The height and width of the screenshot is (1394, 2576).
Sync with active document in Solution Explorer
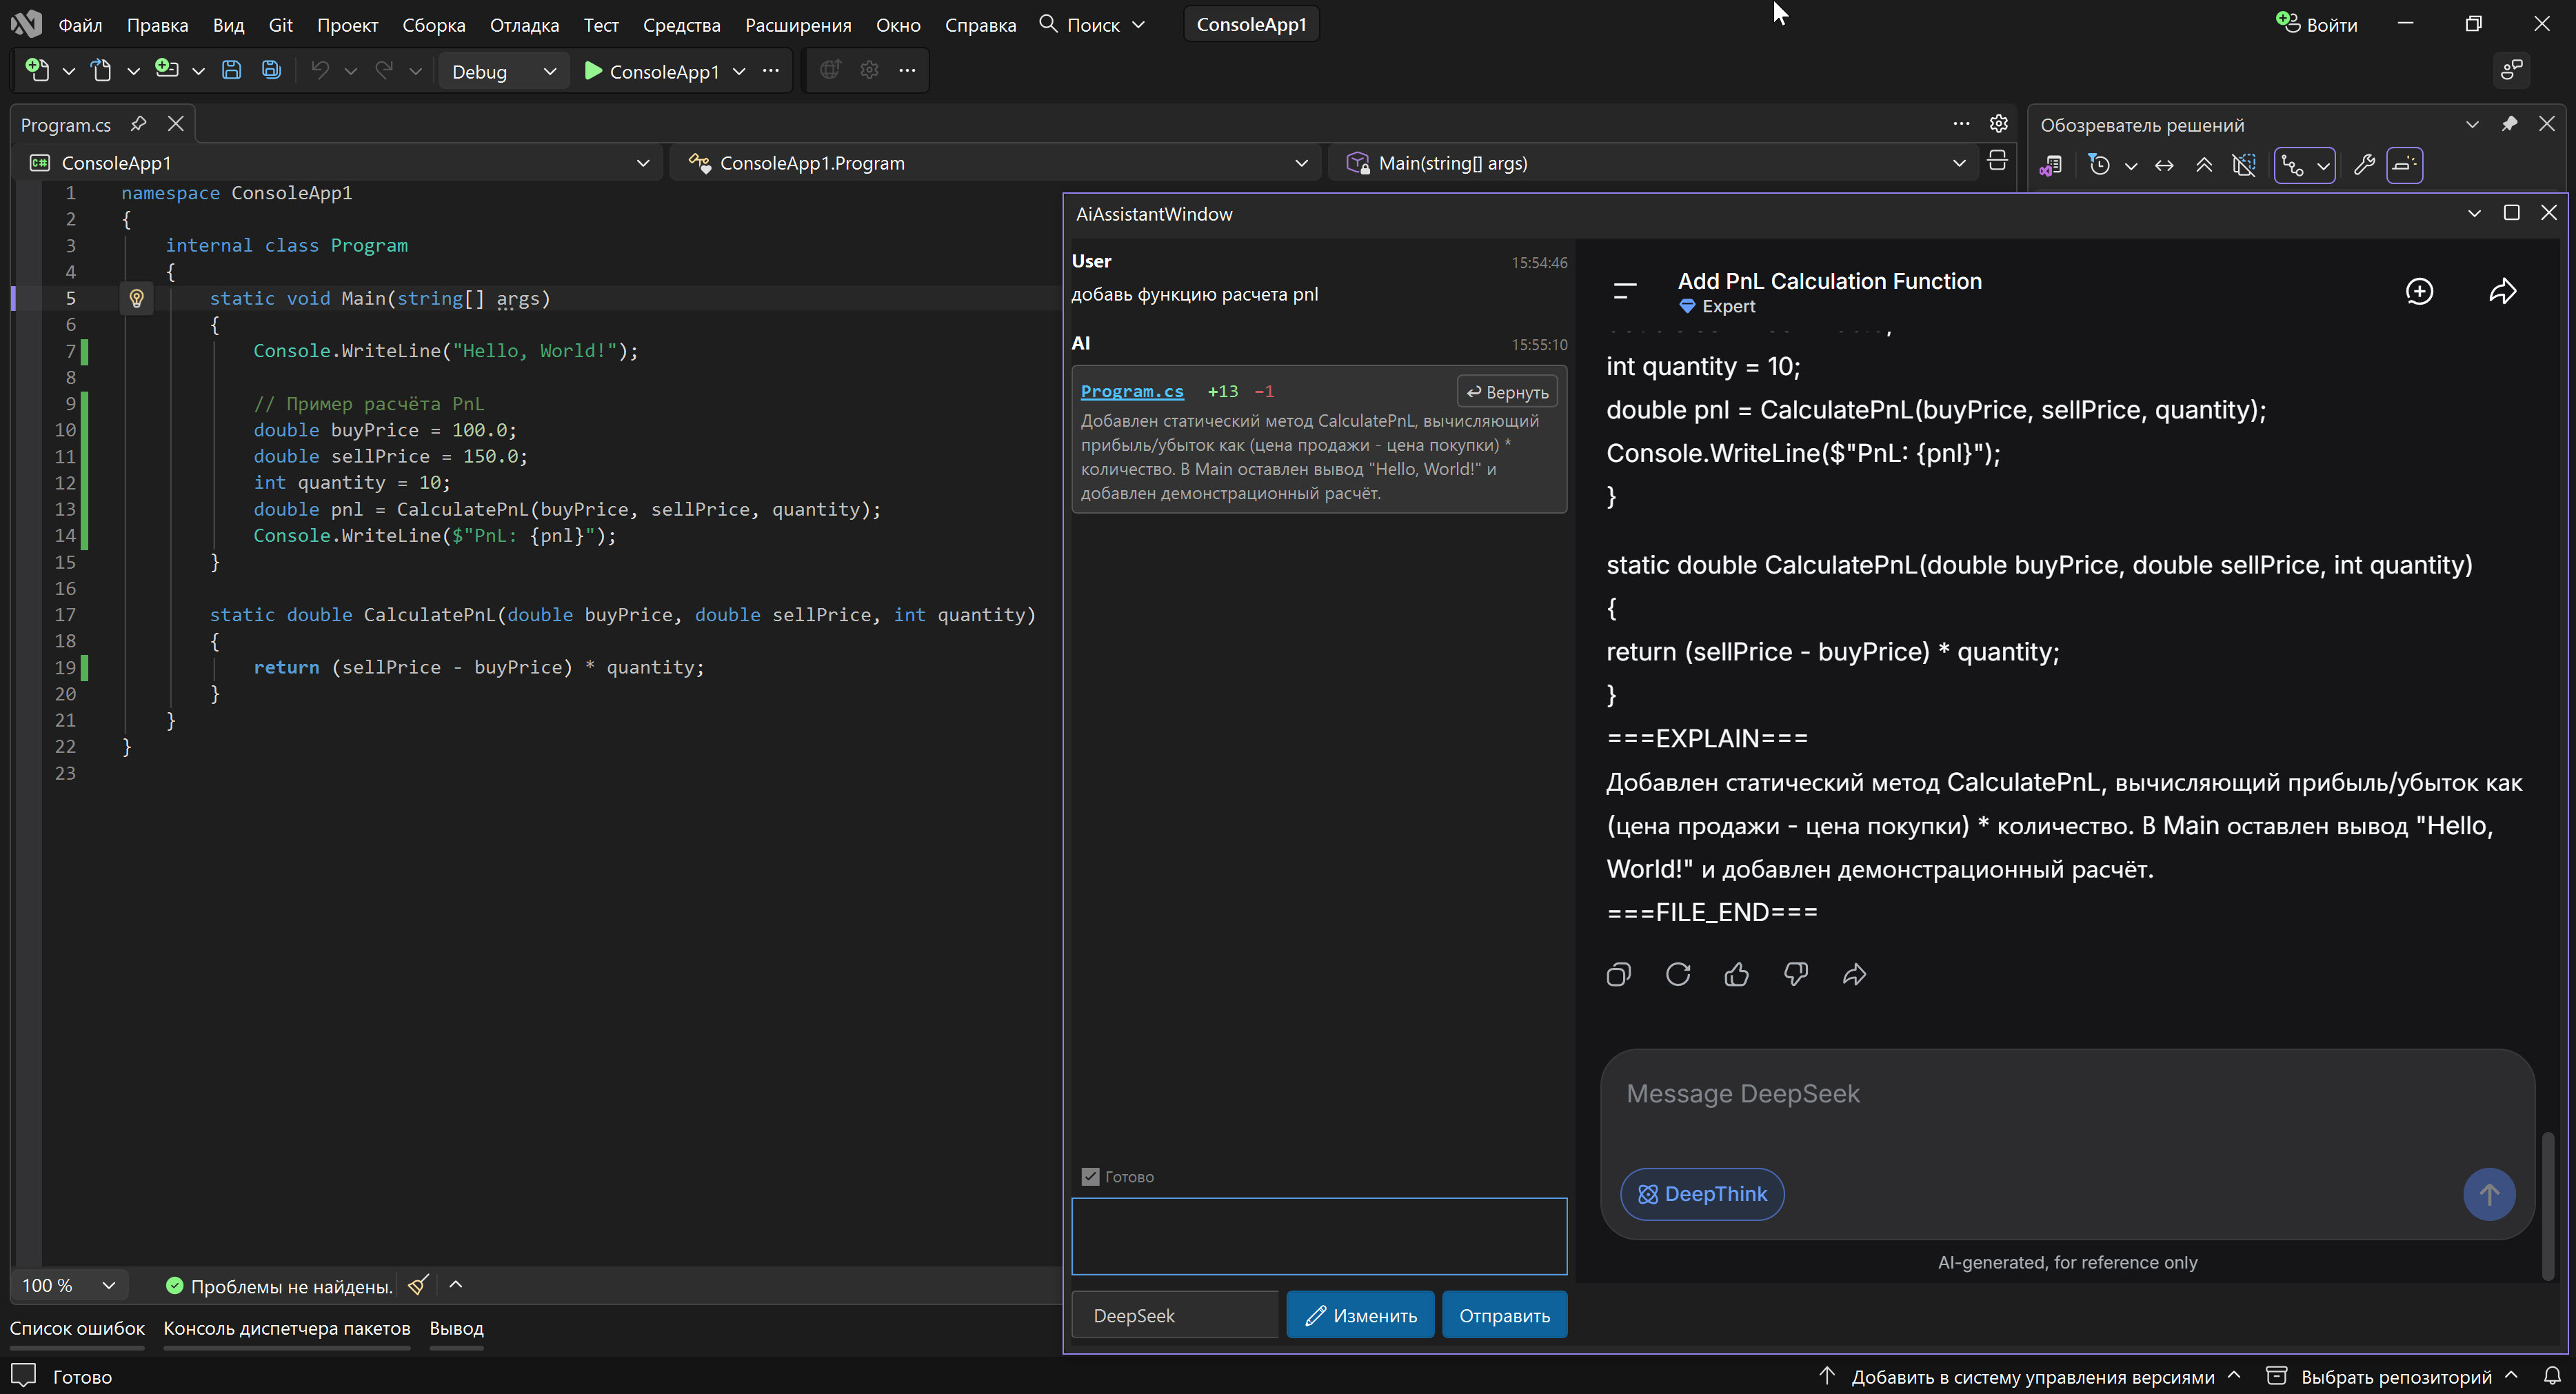click(2164, 165)
